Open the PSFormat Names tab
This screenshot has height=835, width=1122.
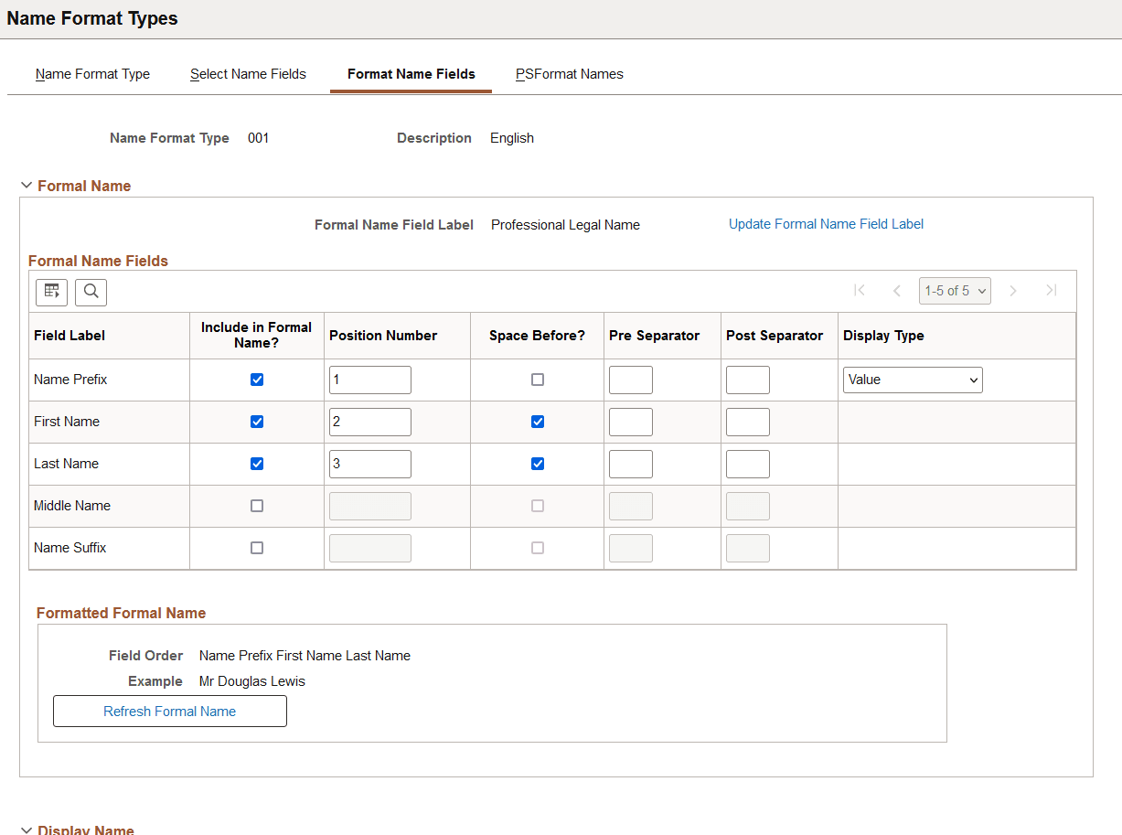point(570,74)
